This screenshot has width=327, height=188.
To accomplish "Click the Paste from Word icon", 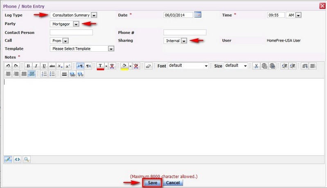I will 272,66.
